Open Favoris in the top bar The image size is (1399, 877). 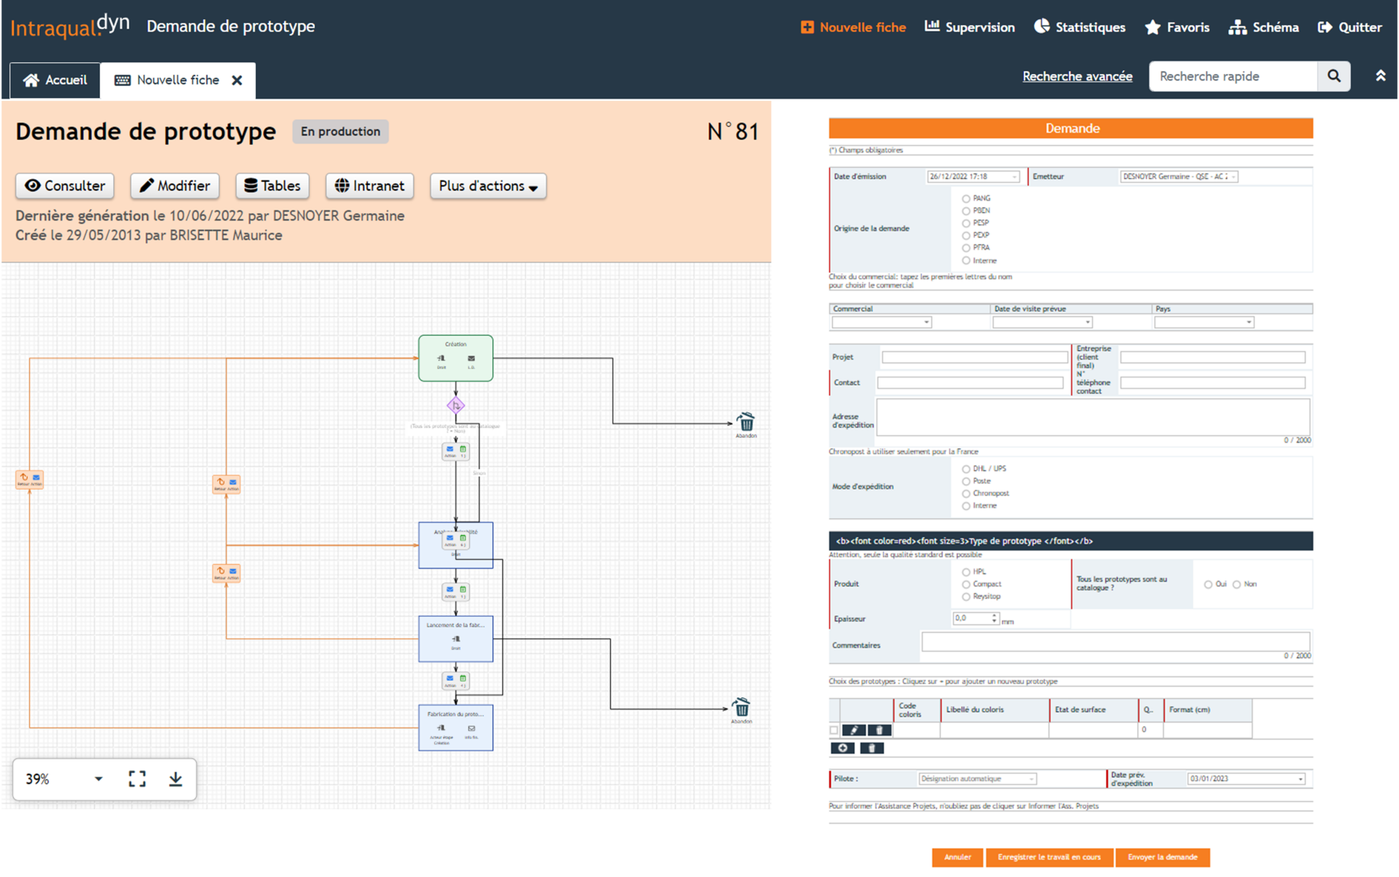coord(1177,27)
